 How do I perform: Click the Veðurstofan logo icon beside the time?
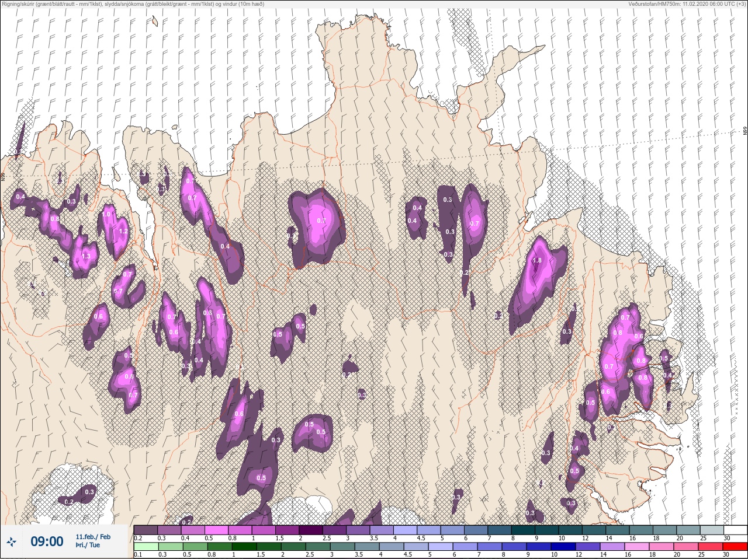click(11, 542)
